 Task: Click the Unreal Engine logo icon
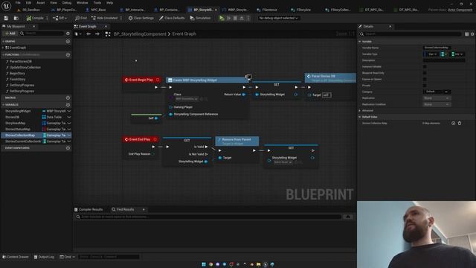(7, 5)
